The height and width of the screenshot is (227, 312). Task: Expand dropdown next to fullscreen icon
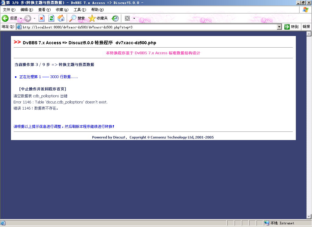point(134,18)
